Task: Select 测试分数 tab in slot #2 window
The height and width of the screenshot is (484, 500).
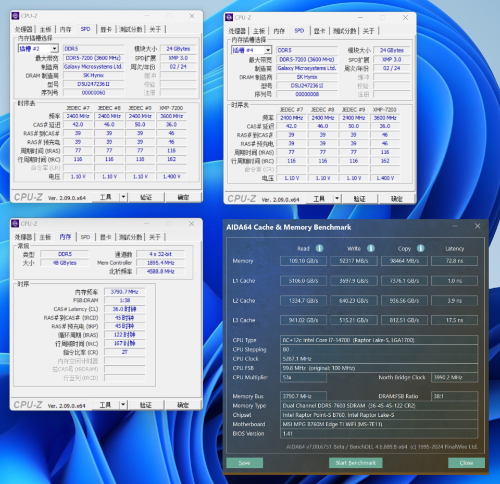Action: click(x=130, y=29)
